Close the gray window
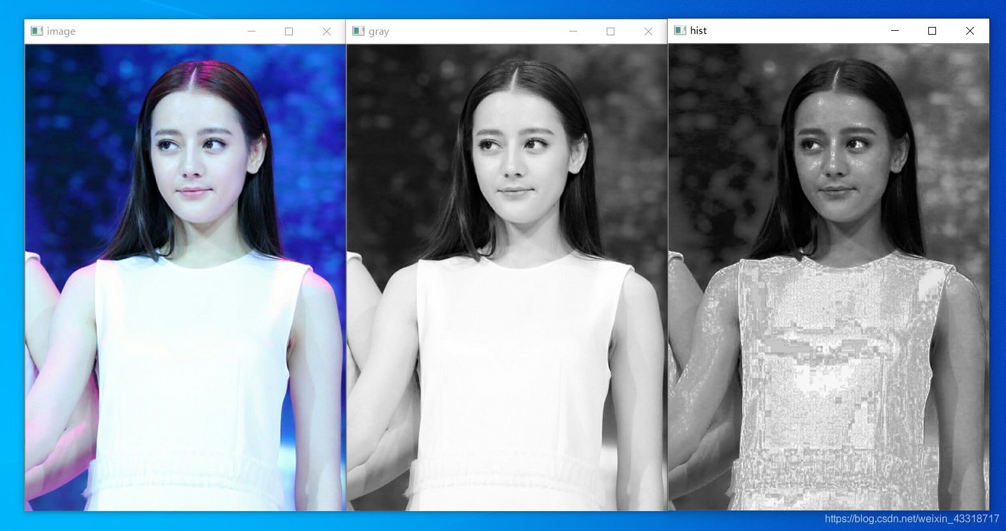The height and width of the screenshot is (531, 1006). point(648,31)
